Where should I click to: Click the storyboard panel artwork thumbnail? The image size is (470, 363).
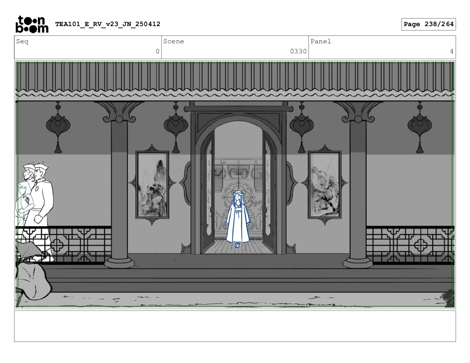coord(235,185)
